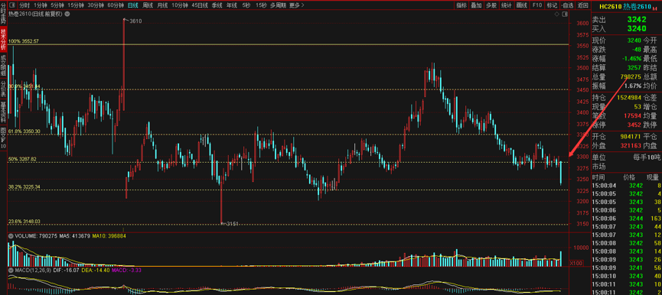Select 10分钟 period

click(x=180, y=5)
